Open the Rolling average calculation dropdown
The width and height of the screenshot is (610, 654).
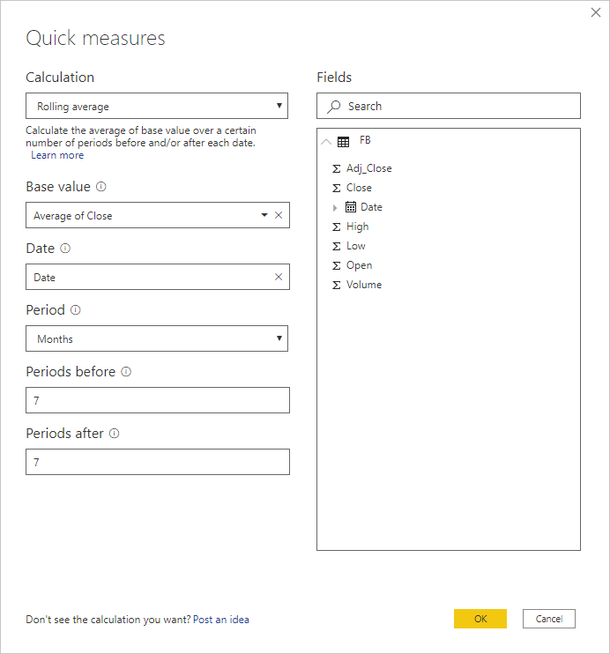157,107
